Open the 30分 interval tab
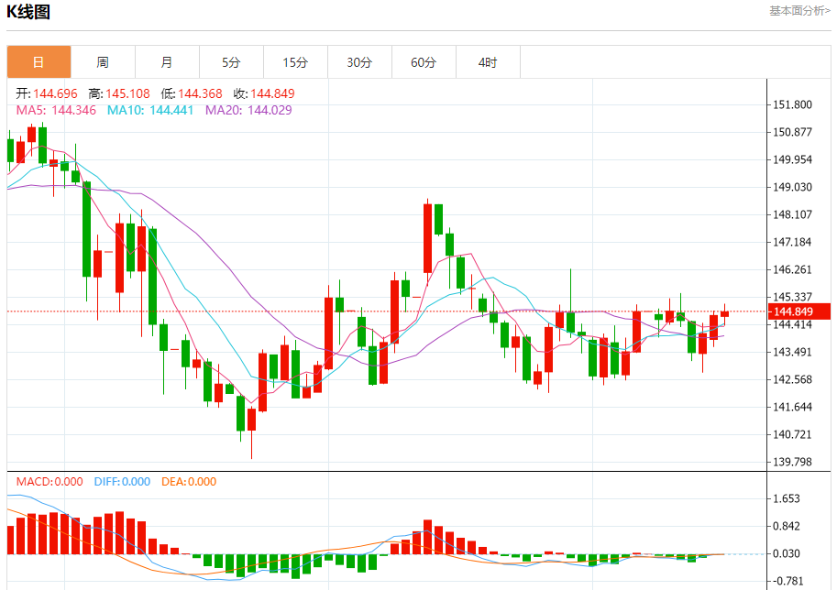Viewport: 837px width, 590px height. [x=359, y=62]
